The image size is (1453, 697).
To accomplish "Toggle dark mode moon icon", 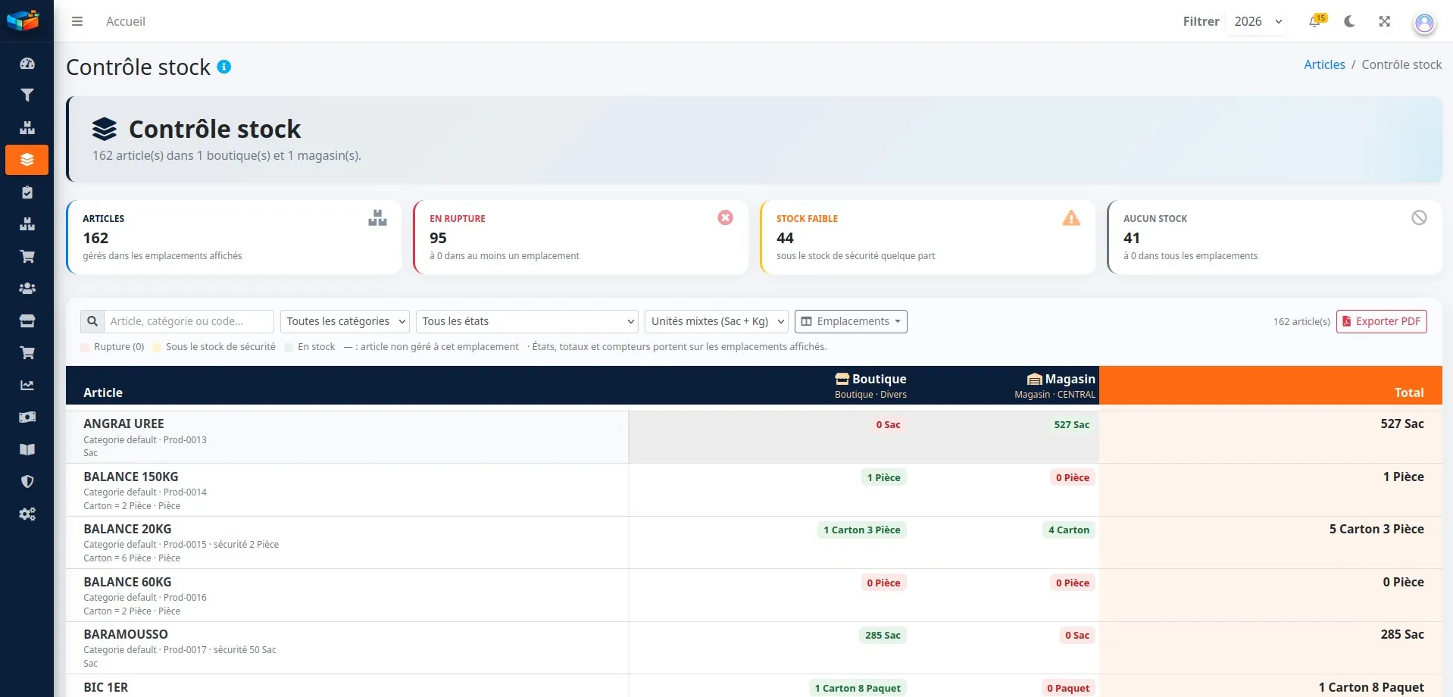I will tap(1349, 21).
